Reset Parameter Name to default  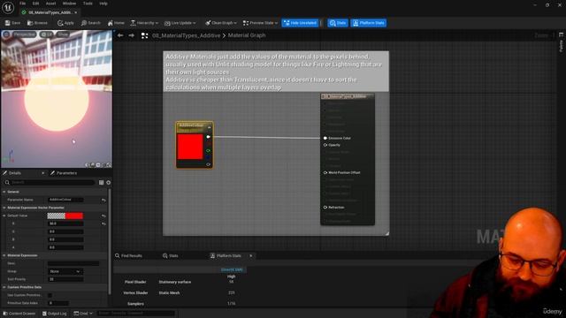coord(103,200)
